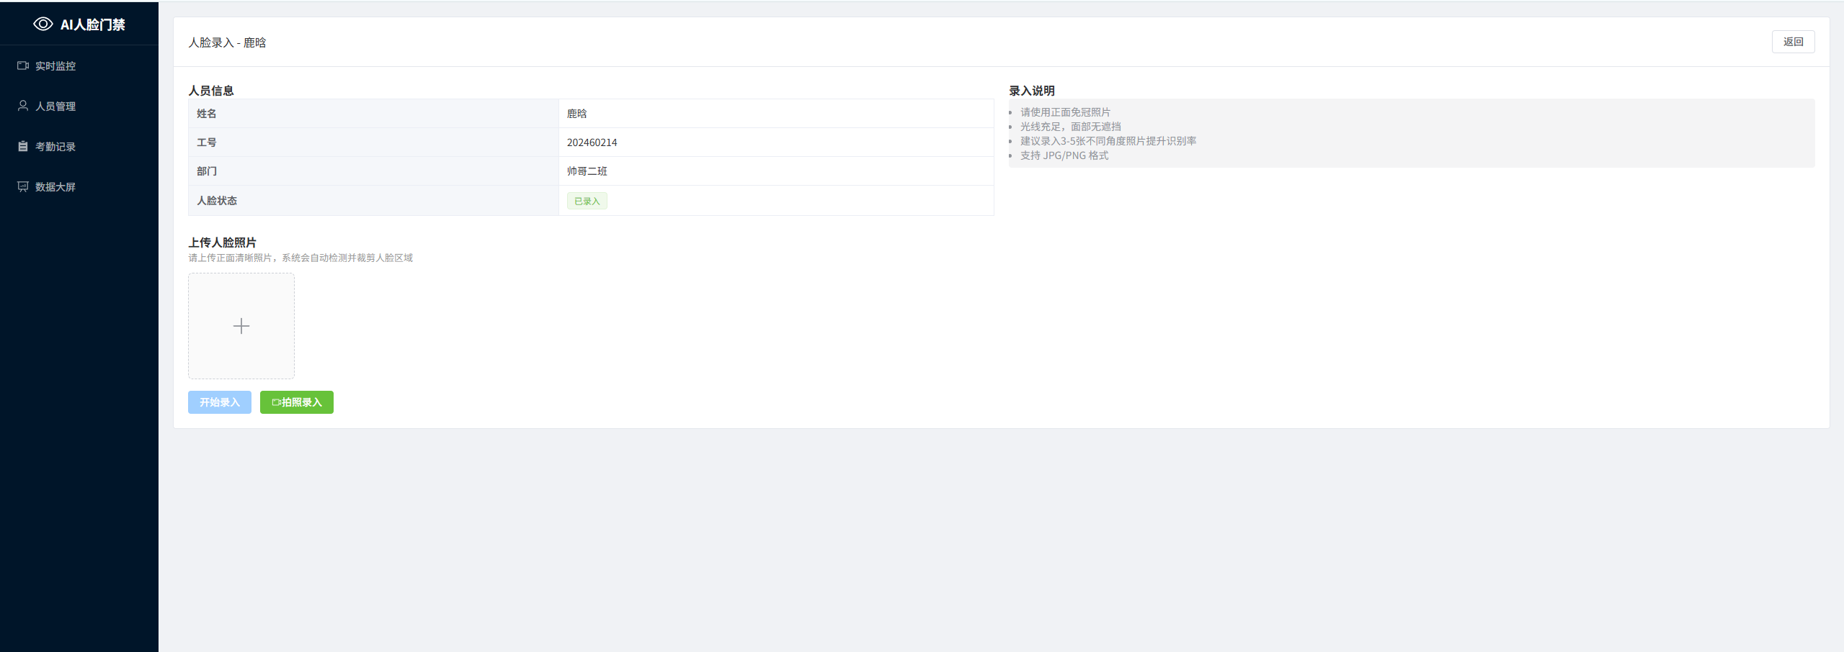The image size is (1844, 652).
Task: Click the 人脸状态 label cell
Action: click(373, 201)
